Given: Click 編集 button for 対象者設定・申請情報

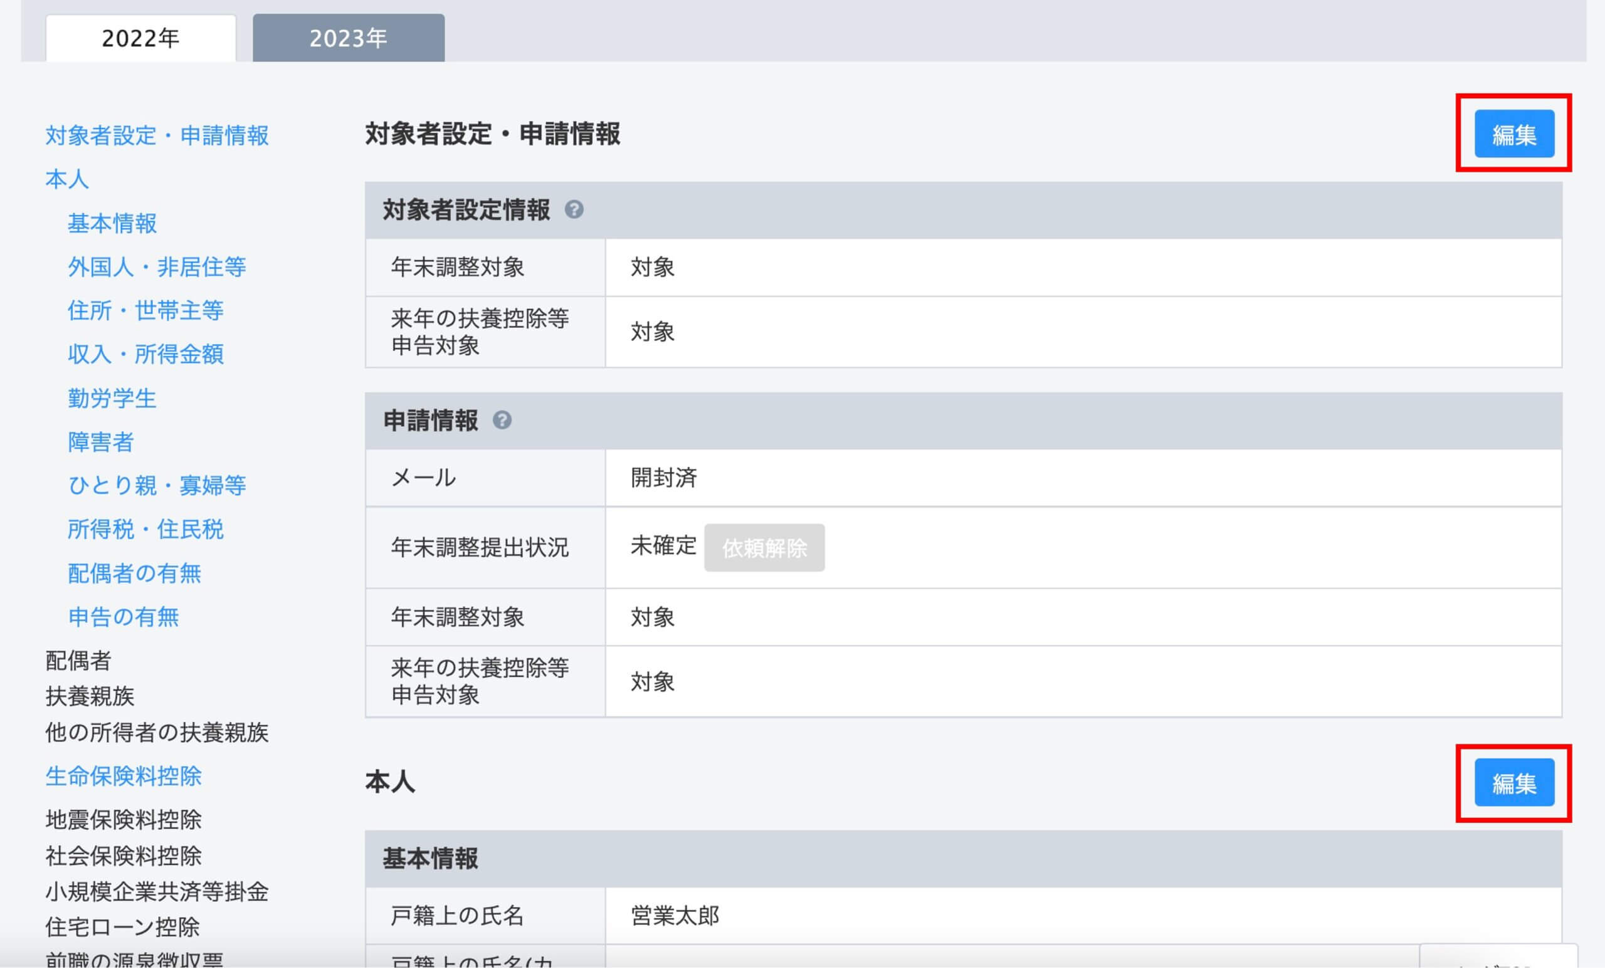Looking at the screenshot, I should [1514, 134].
